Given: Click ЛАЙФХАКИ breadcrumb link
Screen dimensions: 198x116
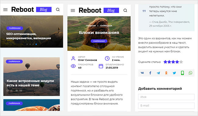Looking at the screenshot, I should pyautogui.click(x=106, y=26).
